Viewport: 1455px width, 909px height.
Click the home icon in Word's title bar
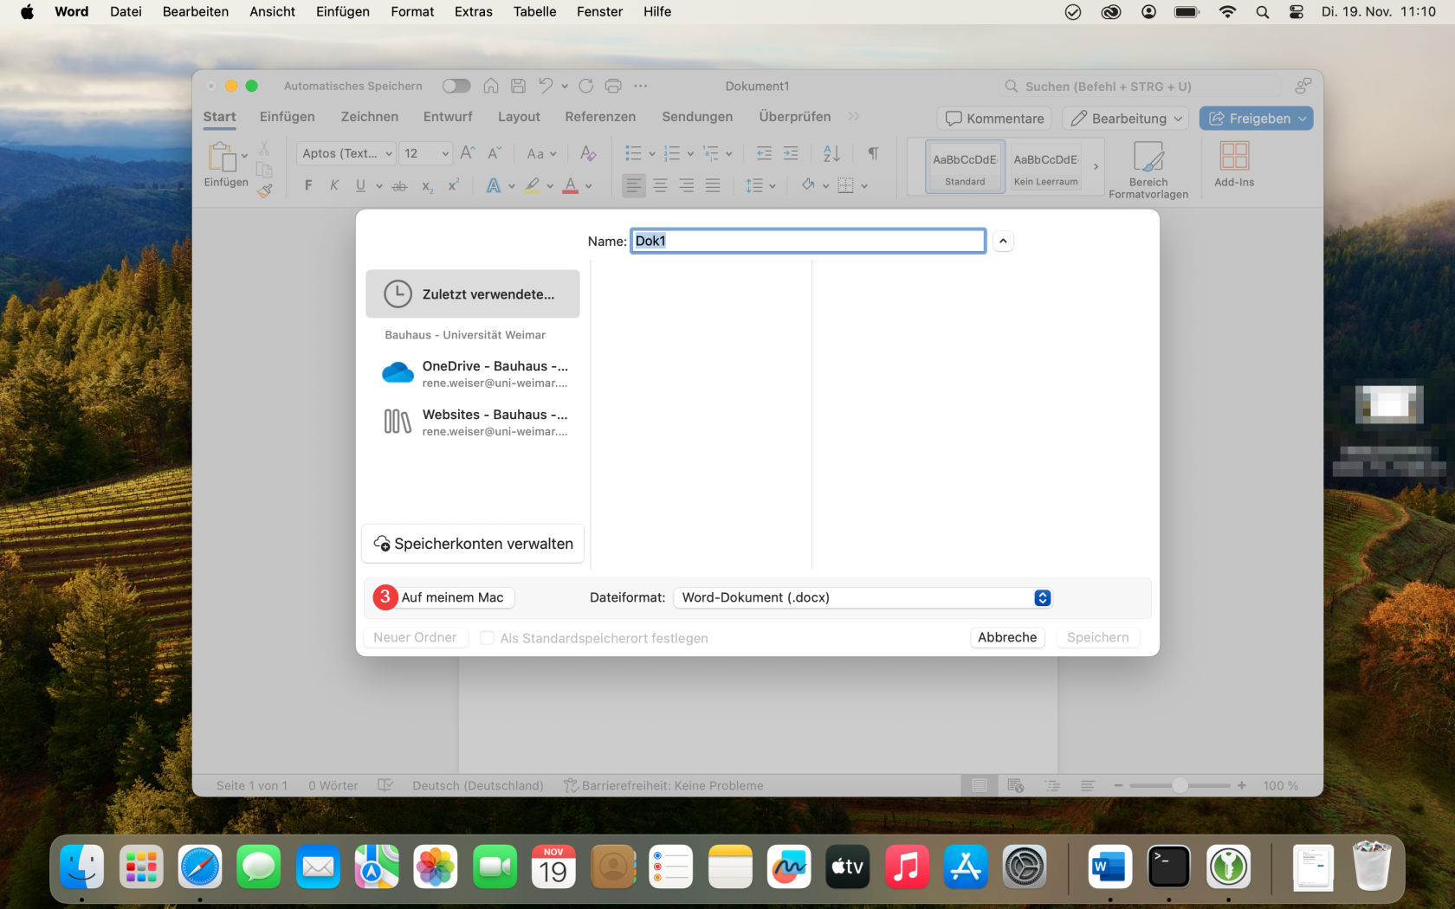(x=491, y=86)
